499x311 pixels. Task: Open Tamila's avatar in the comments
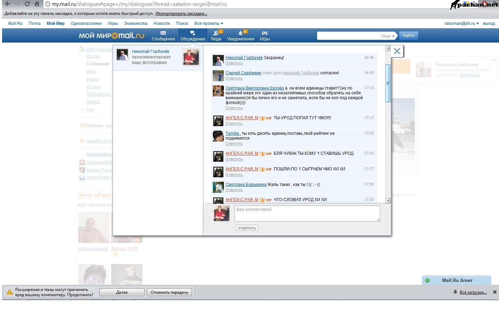click(x=218, y=136)
